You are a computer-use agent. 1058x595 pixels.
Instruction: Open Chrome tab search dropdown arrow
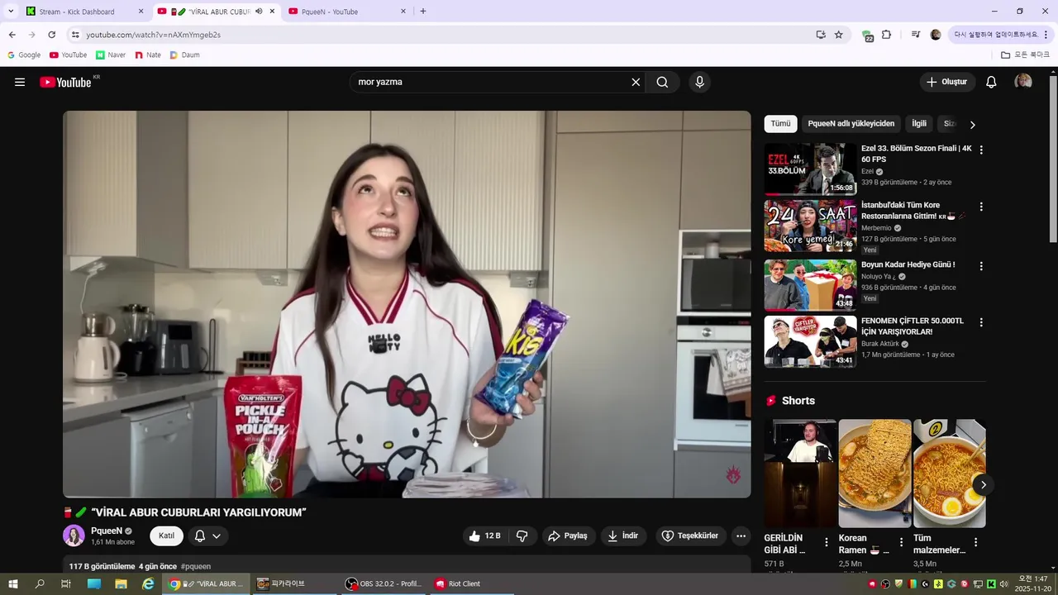coord(11,12)
